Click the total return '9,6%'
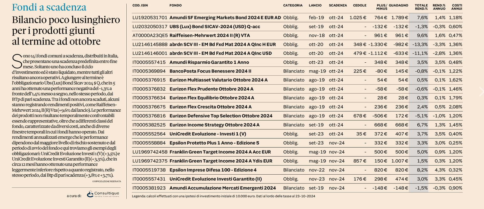This screenshot has height=209, width=484. click(x=422, y=36)
